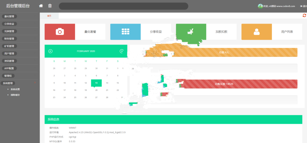The height and width of the screenshot is (143, 307).
Task: Click the blue grid icon tile
Action: 125,32
